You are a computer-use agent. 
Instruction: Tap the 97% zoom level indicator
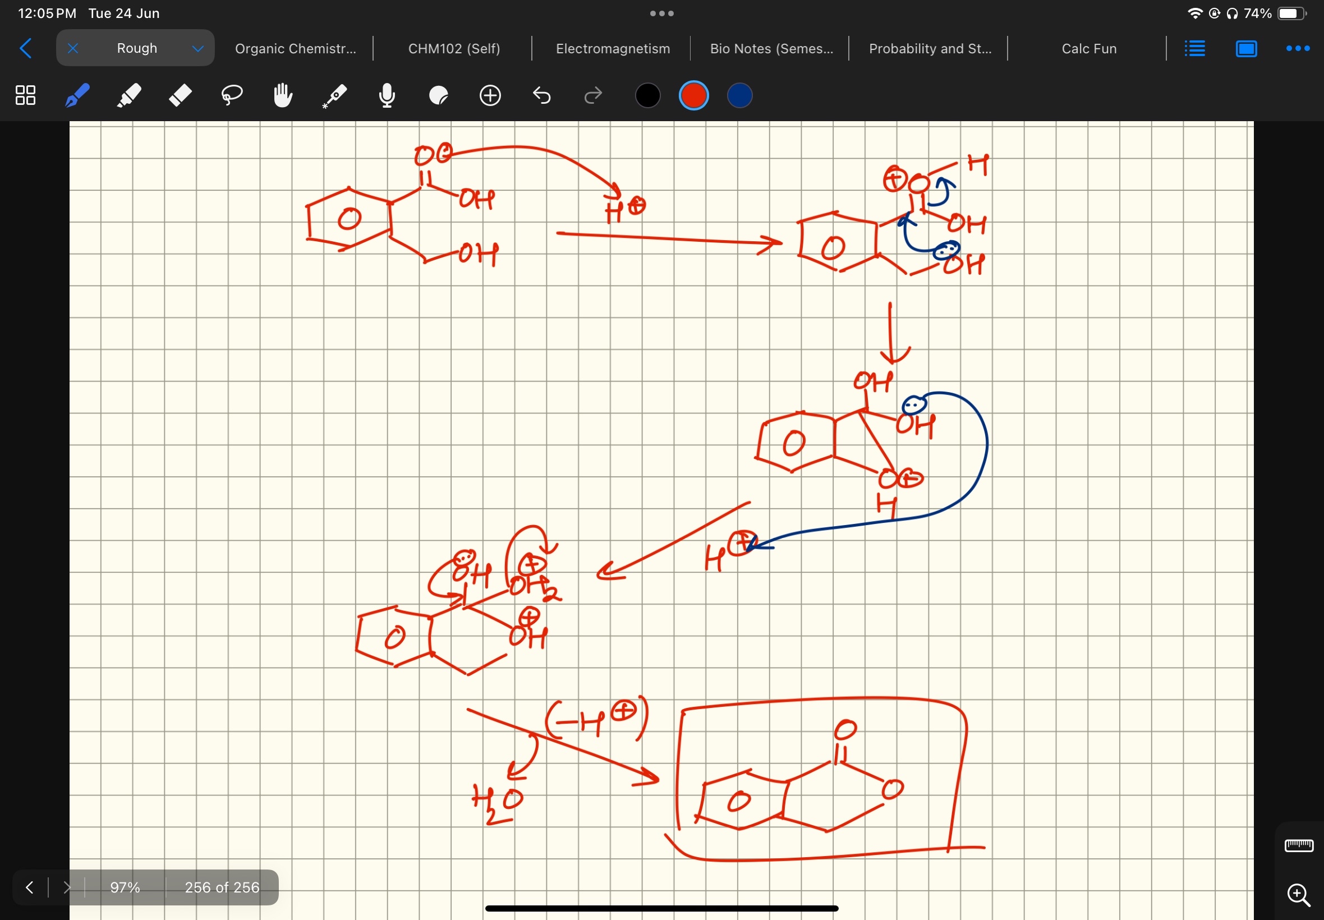pos(125,887)
